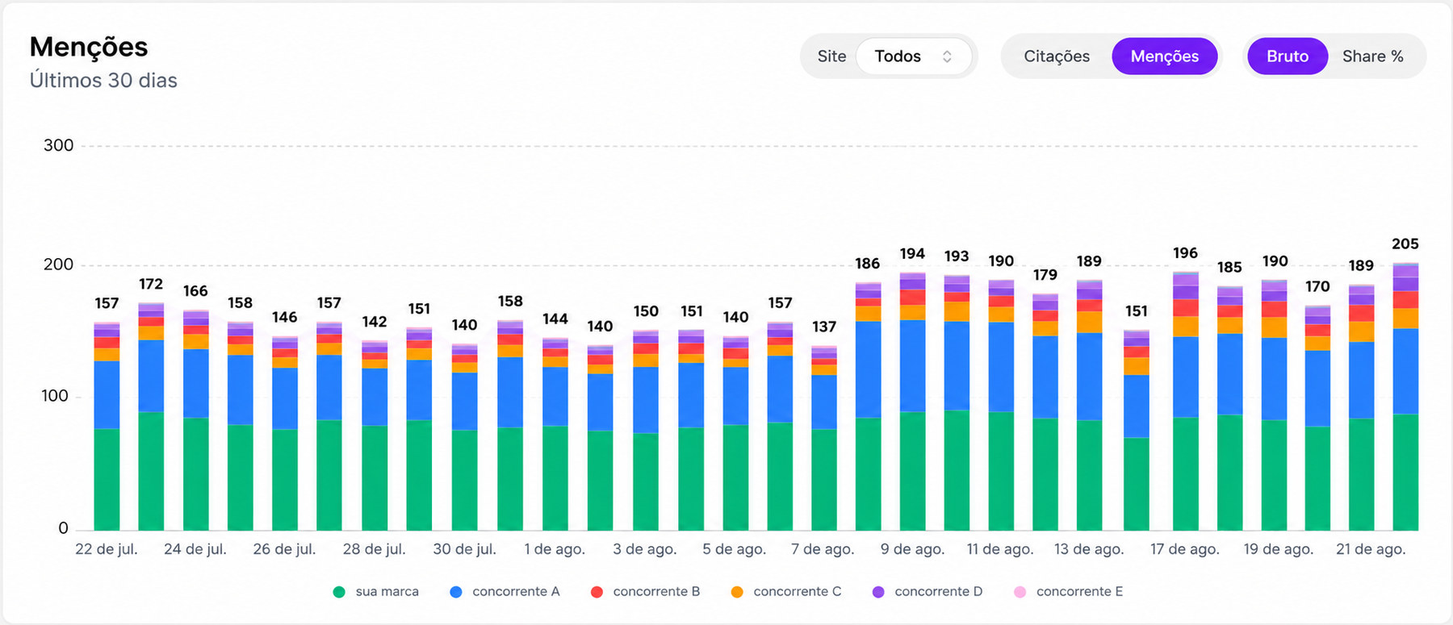Click the bar labeled 146
The height and width of the screenshot is (625, 1453).
(285, 433)
